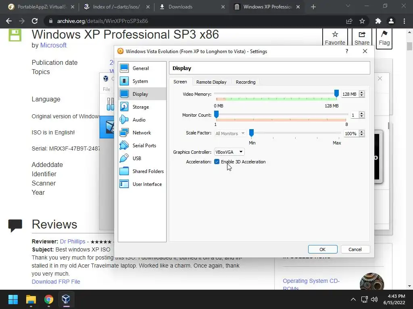This screenshot has width=413, height=309.
Task: Open the General settings category icon
Action: coord(124,68)
